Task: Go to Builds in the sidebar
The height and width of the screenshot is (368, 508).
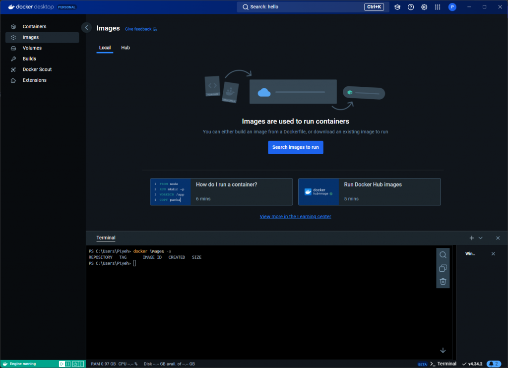Action: pyautogui.click(x=42, y=59)
